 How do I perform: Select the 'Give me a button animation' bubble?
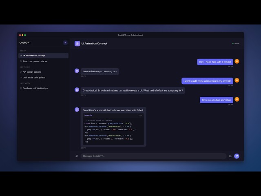(217, 100)
